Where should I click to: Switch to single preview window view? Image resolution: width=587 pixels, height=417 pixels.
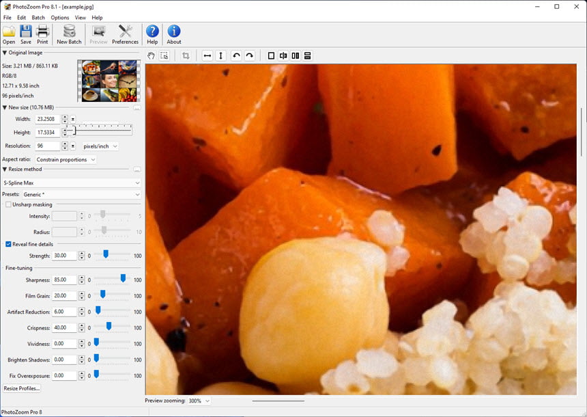click(x=271, y=56)
